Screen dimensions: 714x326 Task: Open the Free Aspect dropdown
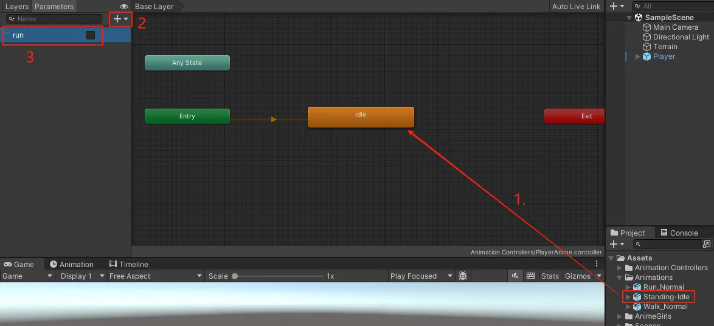[x=155, y=276]
